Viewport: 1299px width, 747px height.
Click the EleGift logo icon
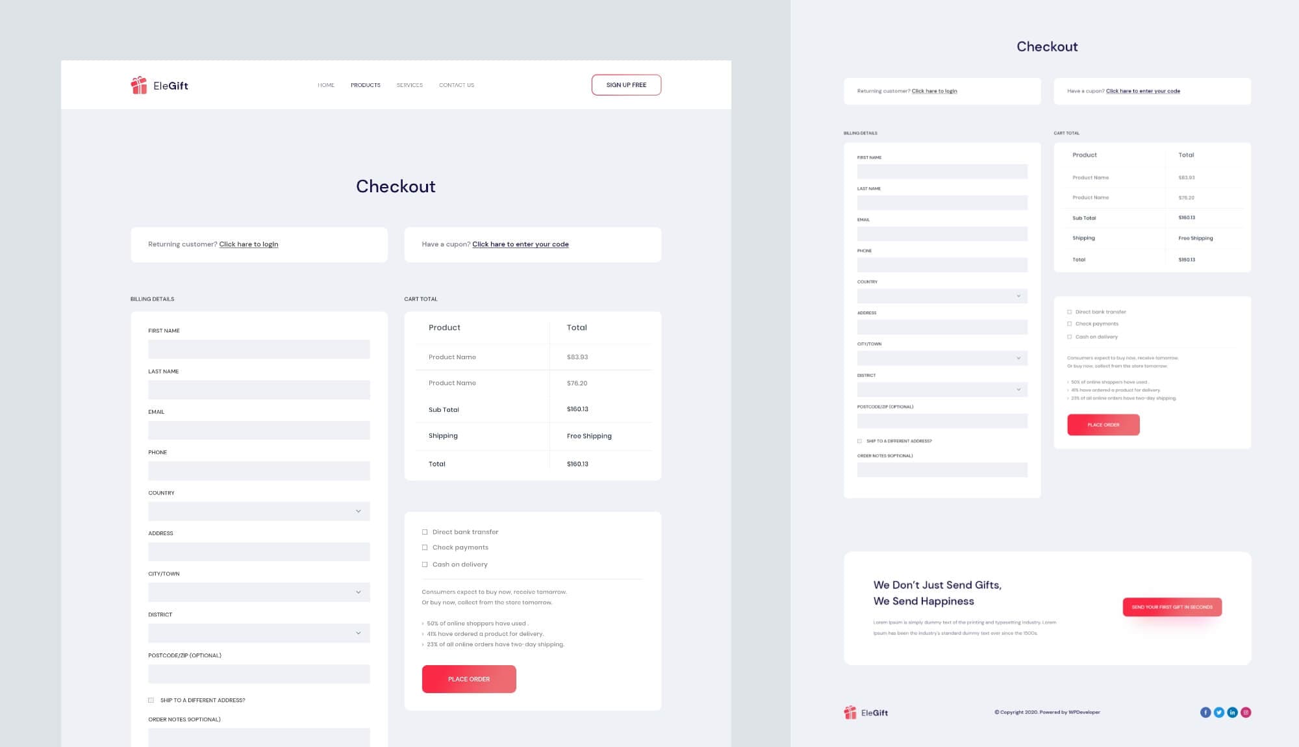coord(138,84)
